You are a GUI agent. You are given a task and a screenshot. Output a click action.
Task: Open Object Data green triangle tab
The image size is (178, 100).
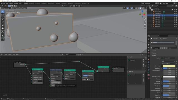coord(149,72)
